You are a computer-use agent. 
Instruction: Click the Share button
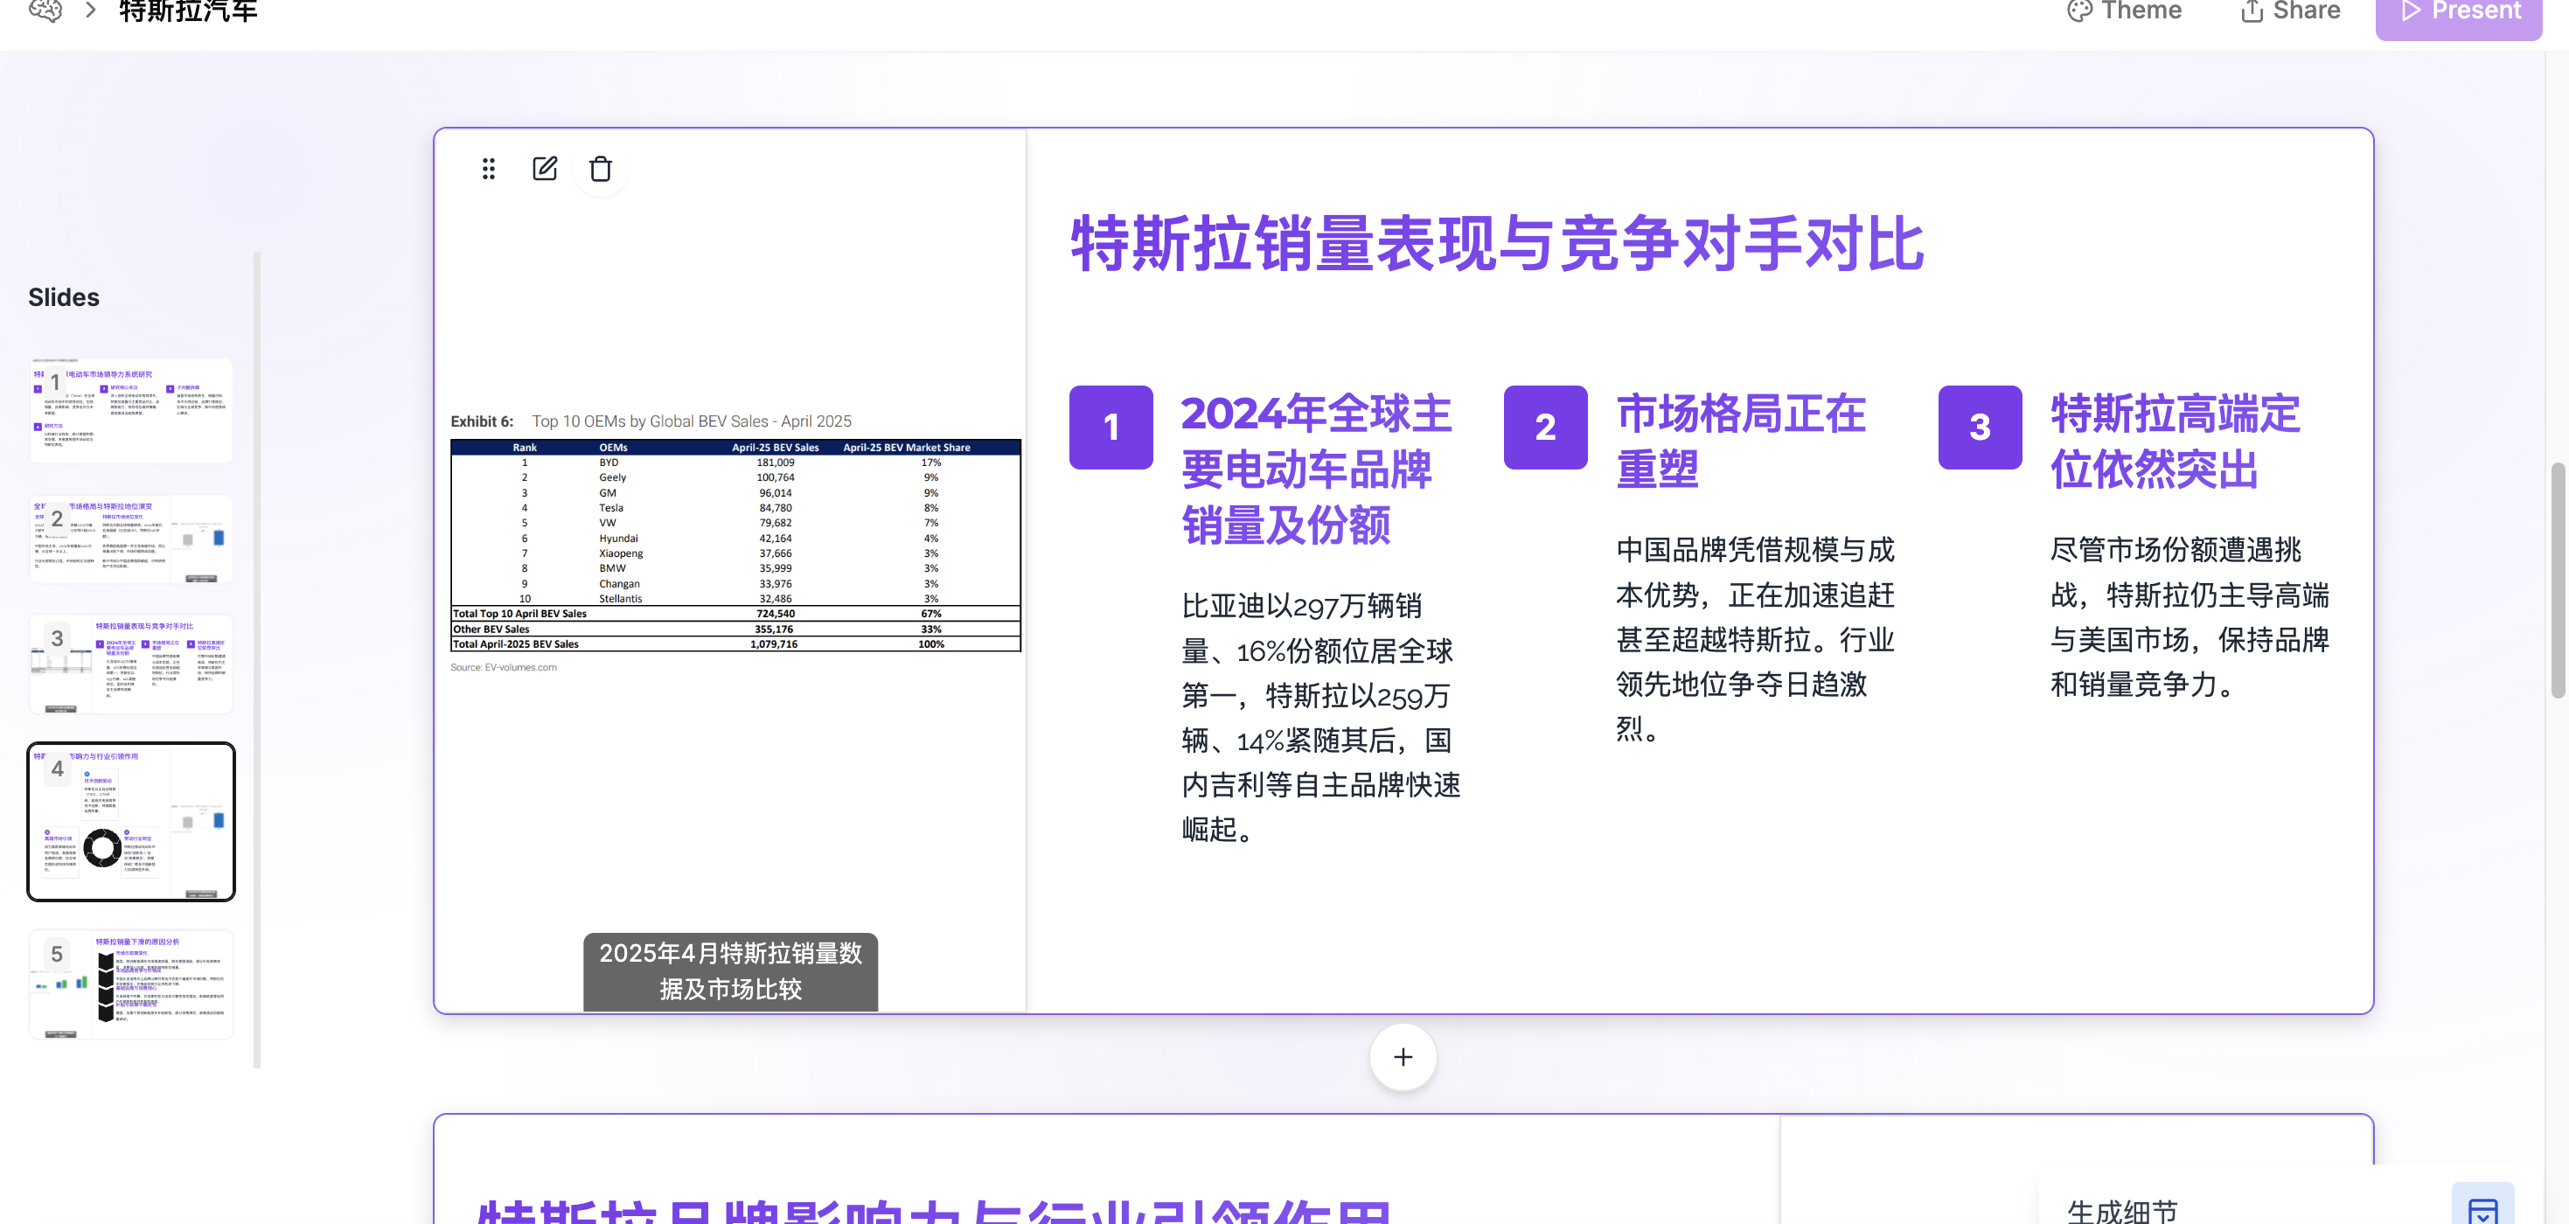[x=2289, y=11]
